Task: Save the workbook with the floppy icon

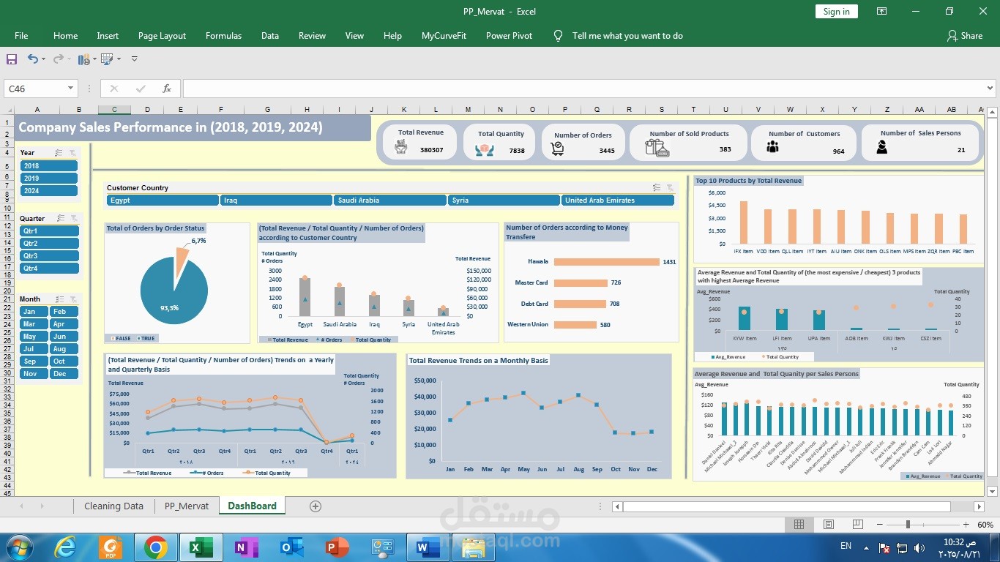Action: pos(12,59)
